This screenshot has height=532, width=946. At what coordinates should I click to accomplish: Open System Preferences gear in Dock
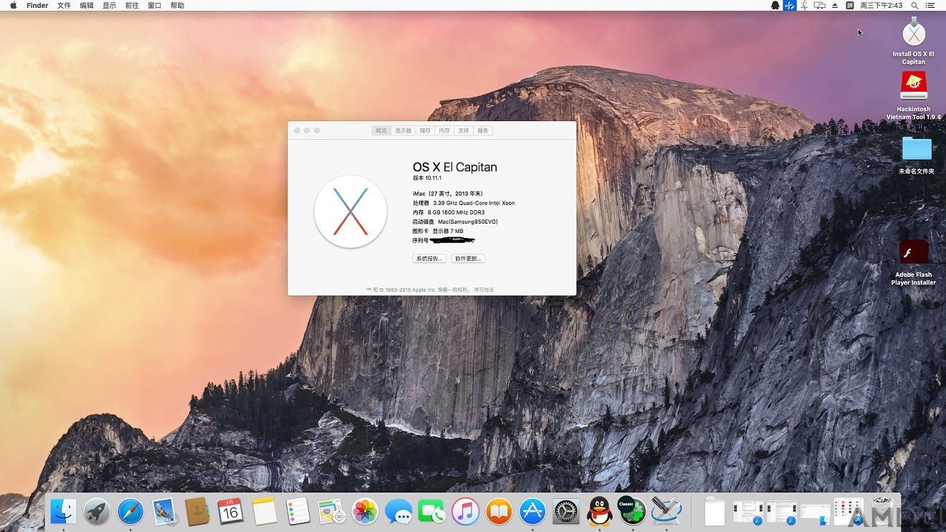pos(565,512)
